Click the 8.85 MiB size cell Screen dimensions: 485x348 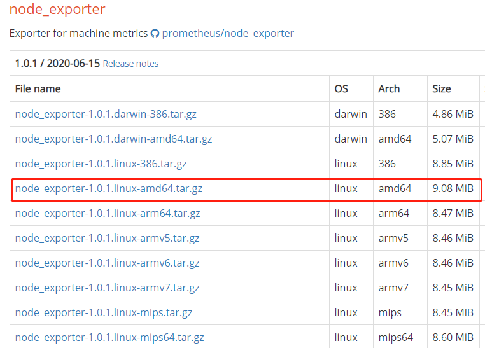(453, 164)
